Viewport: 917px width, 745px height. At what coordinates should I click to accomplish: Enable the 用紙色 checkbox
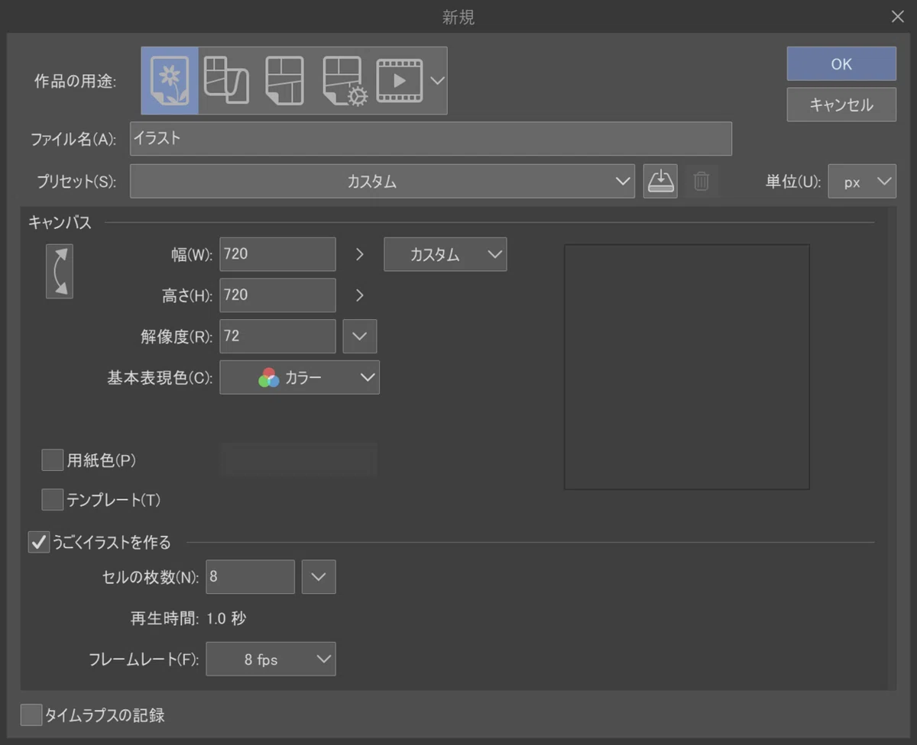[53, 460]
